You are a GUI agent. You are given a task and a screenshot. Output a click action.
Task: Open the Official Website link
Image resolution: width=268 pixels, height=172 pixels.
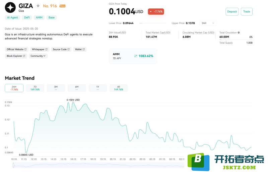click(x=16, y=49)
